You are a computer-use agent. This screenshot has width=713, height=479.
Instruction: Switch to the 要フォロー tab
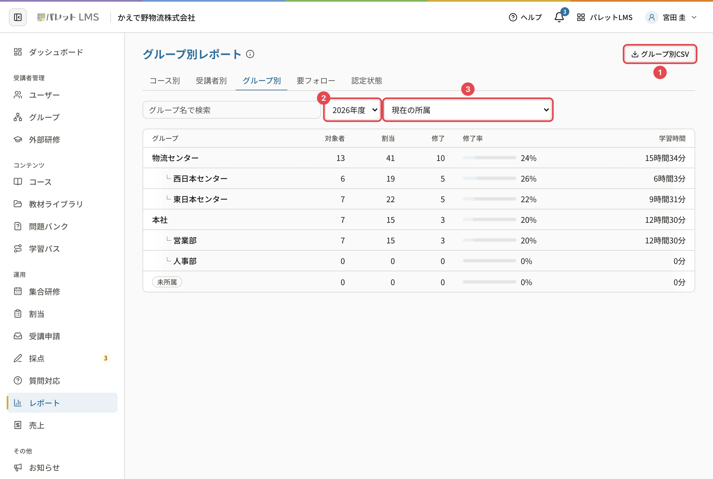click(316, 81)
